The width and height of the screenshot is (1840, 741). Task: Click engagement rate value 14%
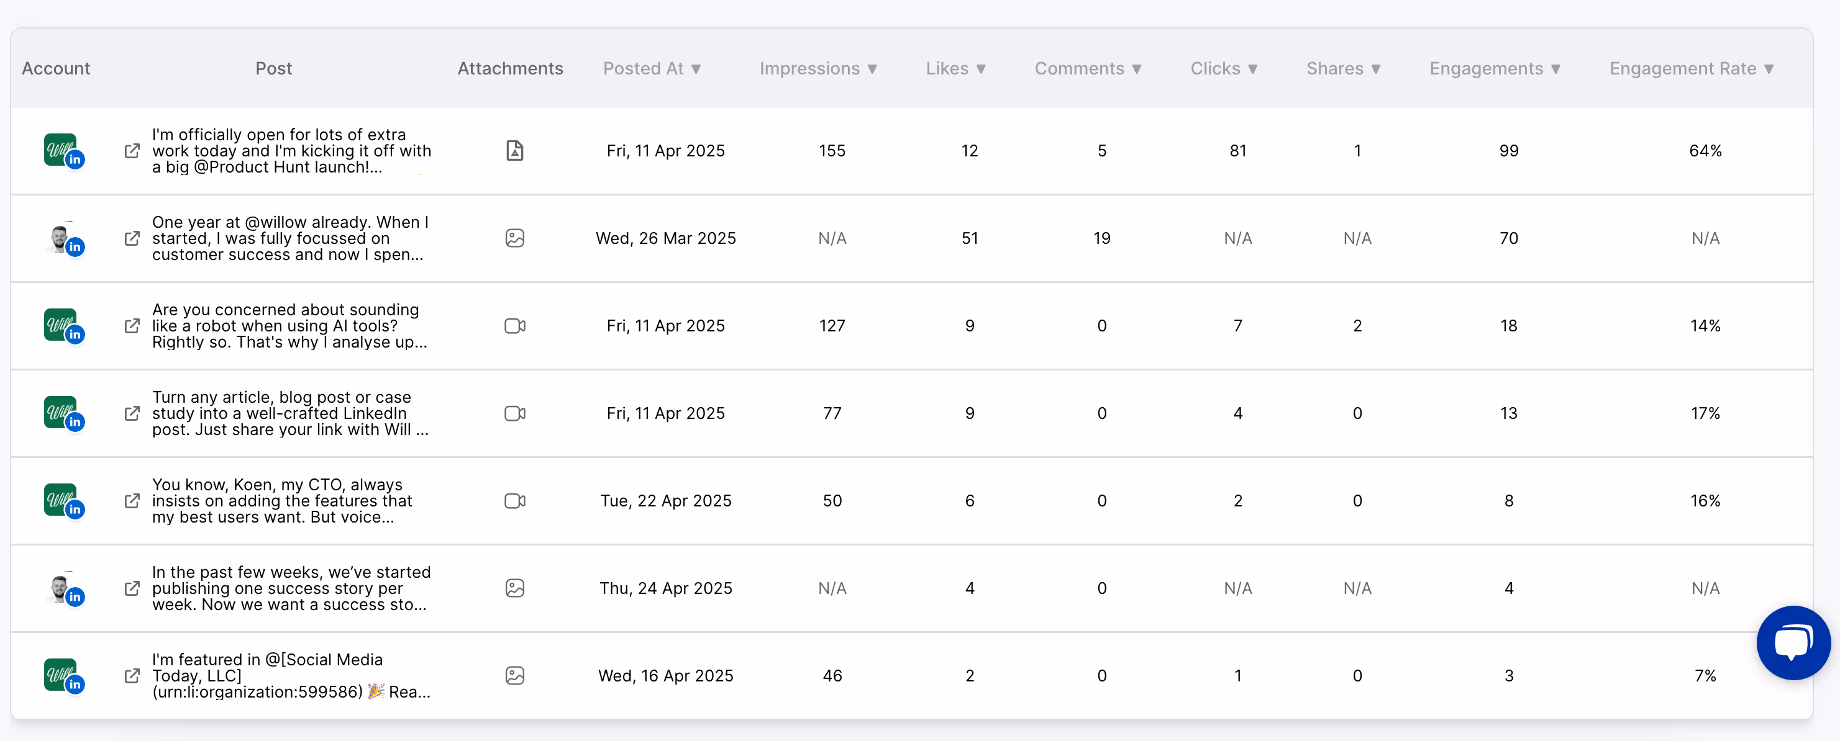click(x=1705, y=326)
